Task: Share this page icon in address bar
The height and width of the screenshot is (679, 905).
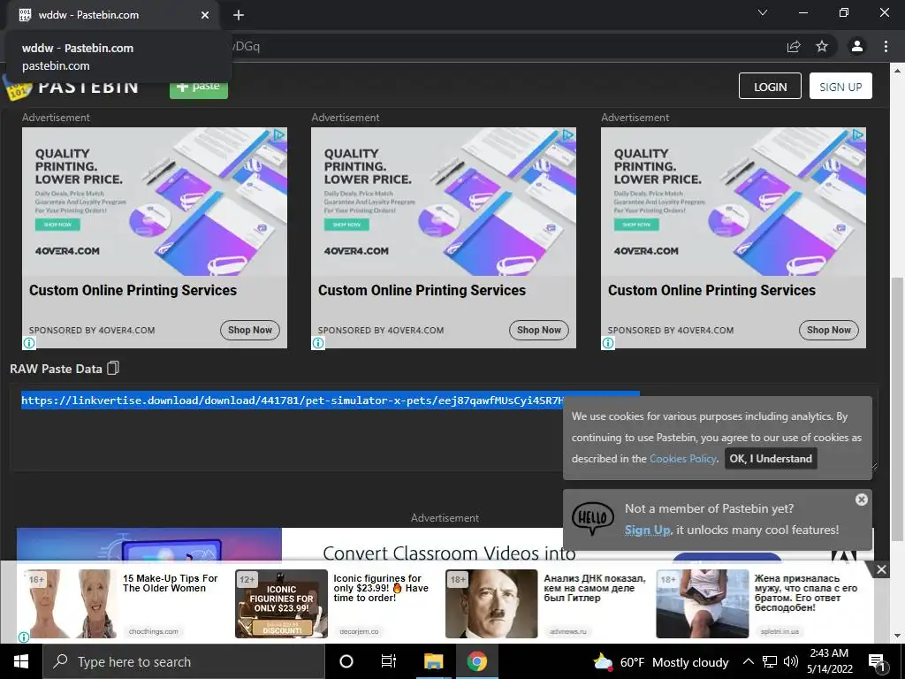Action: click(x=794, y=46)
